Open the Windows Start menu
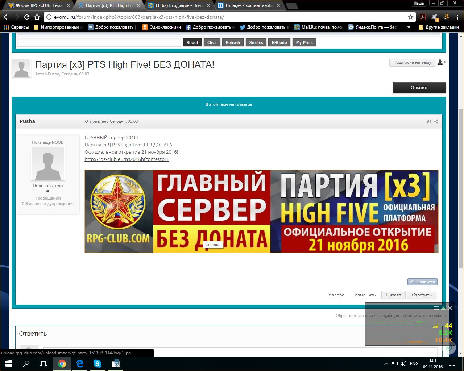 [x=9, y=363]
